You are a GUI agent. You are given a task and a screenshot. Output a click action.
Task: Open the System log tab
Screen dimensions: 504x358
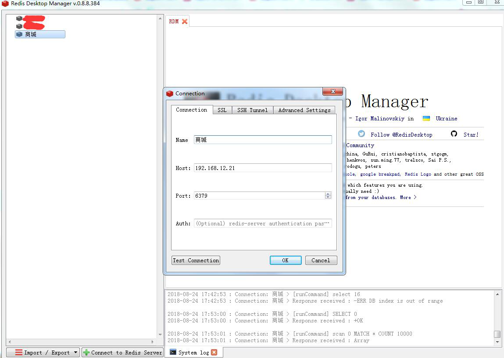(x=194, y=353)
